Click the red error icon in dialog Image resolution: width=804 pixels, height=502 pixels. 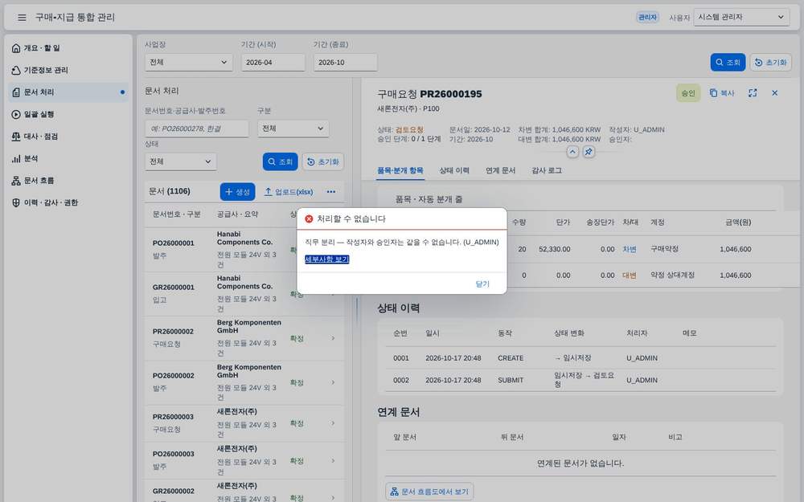[309, 218]
